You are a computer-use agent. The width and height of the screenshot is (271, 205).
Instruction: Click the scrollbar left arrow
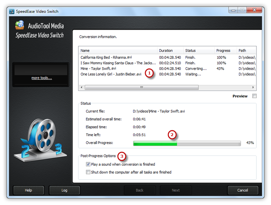(82, 87)
